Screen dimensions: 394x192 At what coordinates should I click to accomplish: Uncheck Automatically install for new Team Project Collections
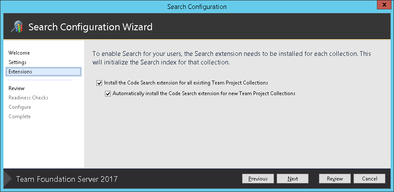pos(108,94)
